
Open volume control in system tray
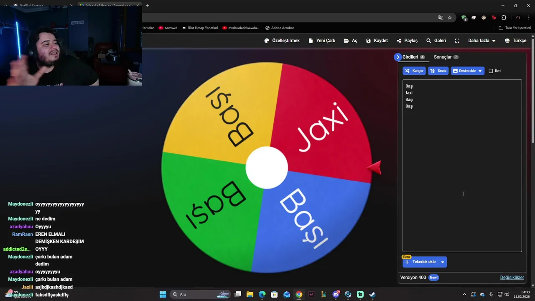click(x=507, y=294)
